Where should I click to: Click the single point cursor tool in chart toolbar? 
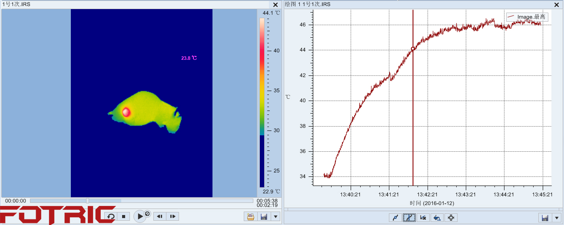[395, 218]
